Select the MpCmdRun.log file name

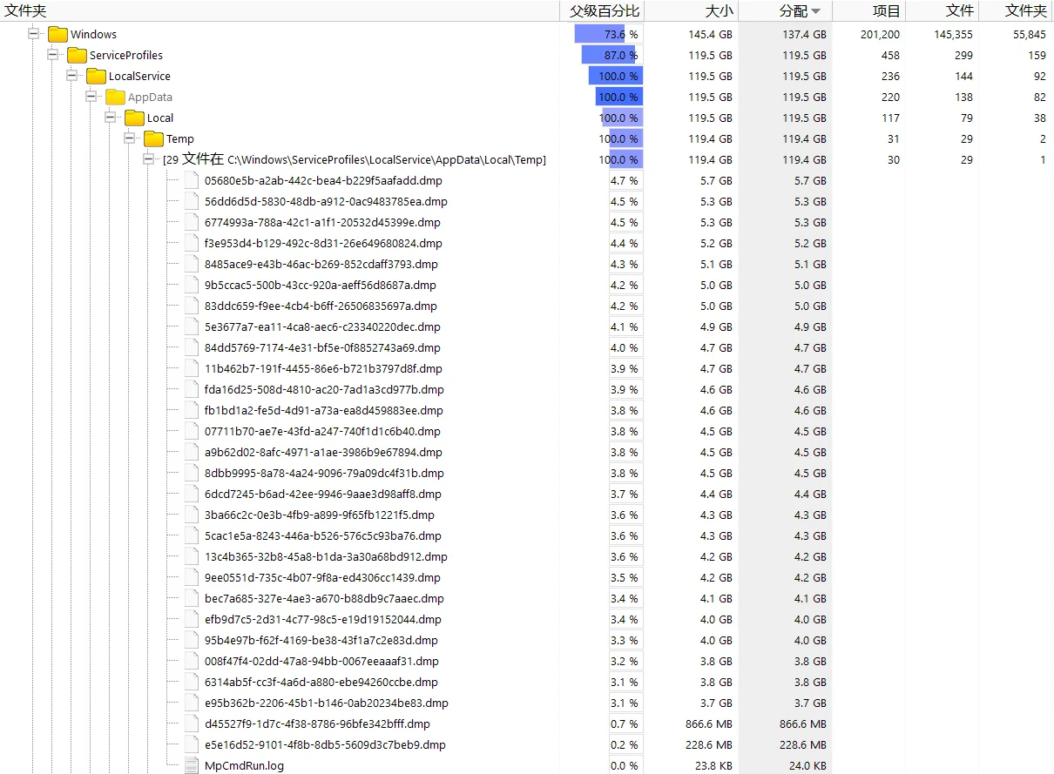(244, 765)
